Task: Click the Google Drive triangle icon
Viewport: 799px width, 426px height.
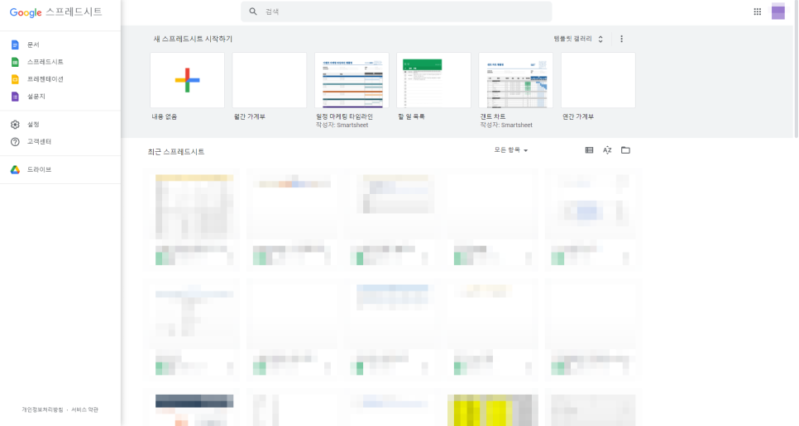Action: 15,170
